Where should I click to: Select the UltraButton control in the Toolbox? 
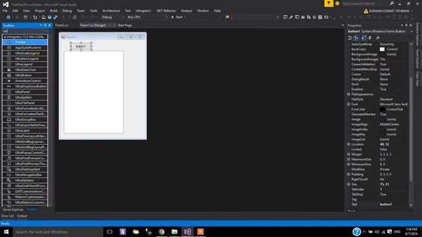pyautogui.click(x=25, y=75)
